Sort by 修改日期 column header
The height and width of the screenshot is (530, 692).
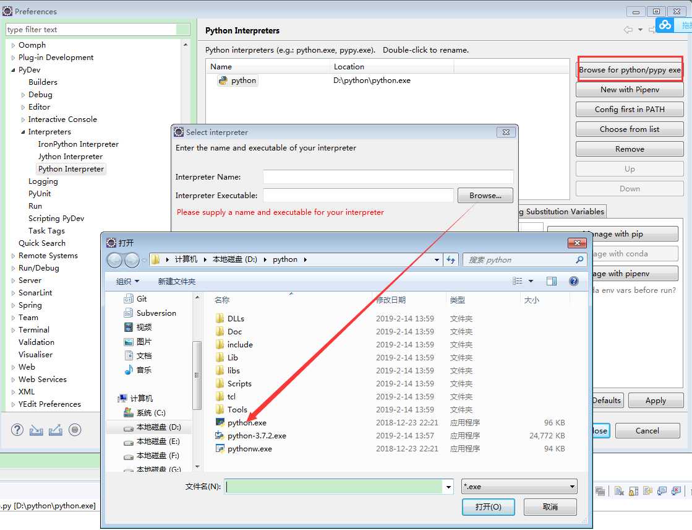coord(391,300)
